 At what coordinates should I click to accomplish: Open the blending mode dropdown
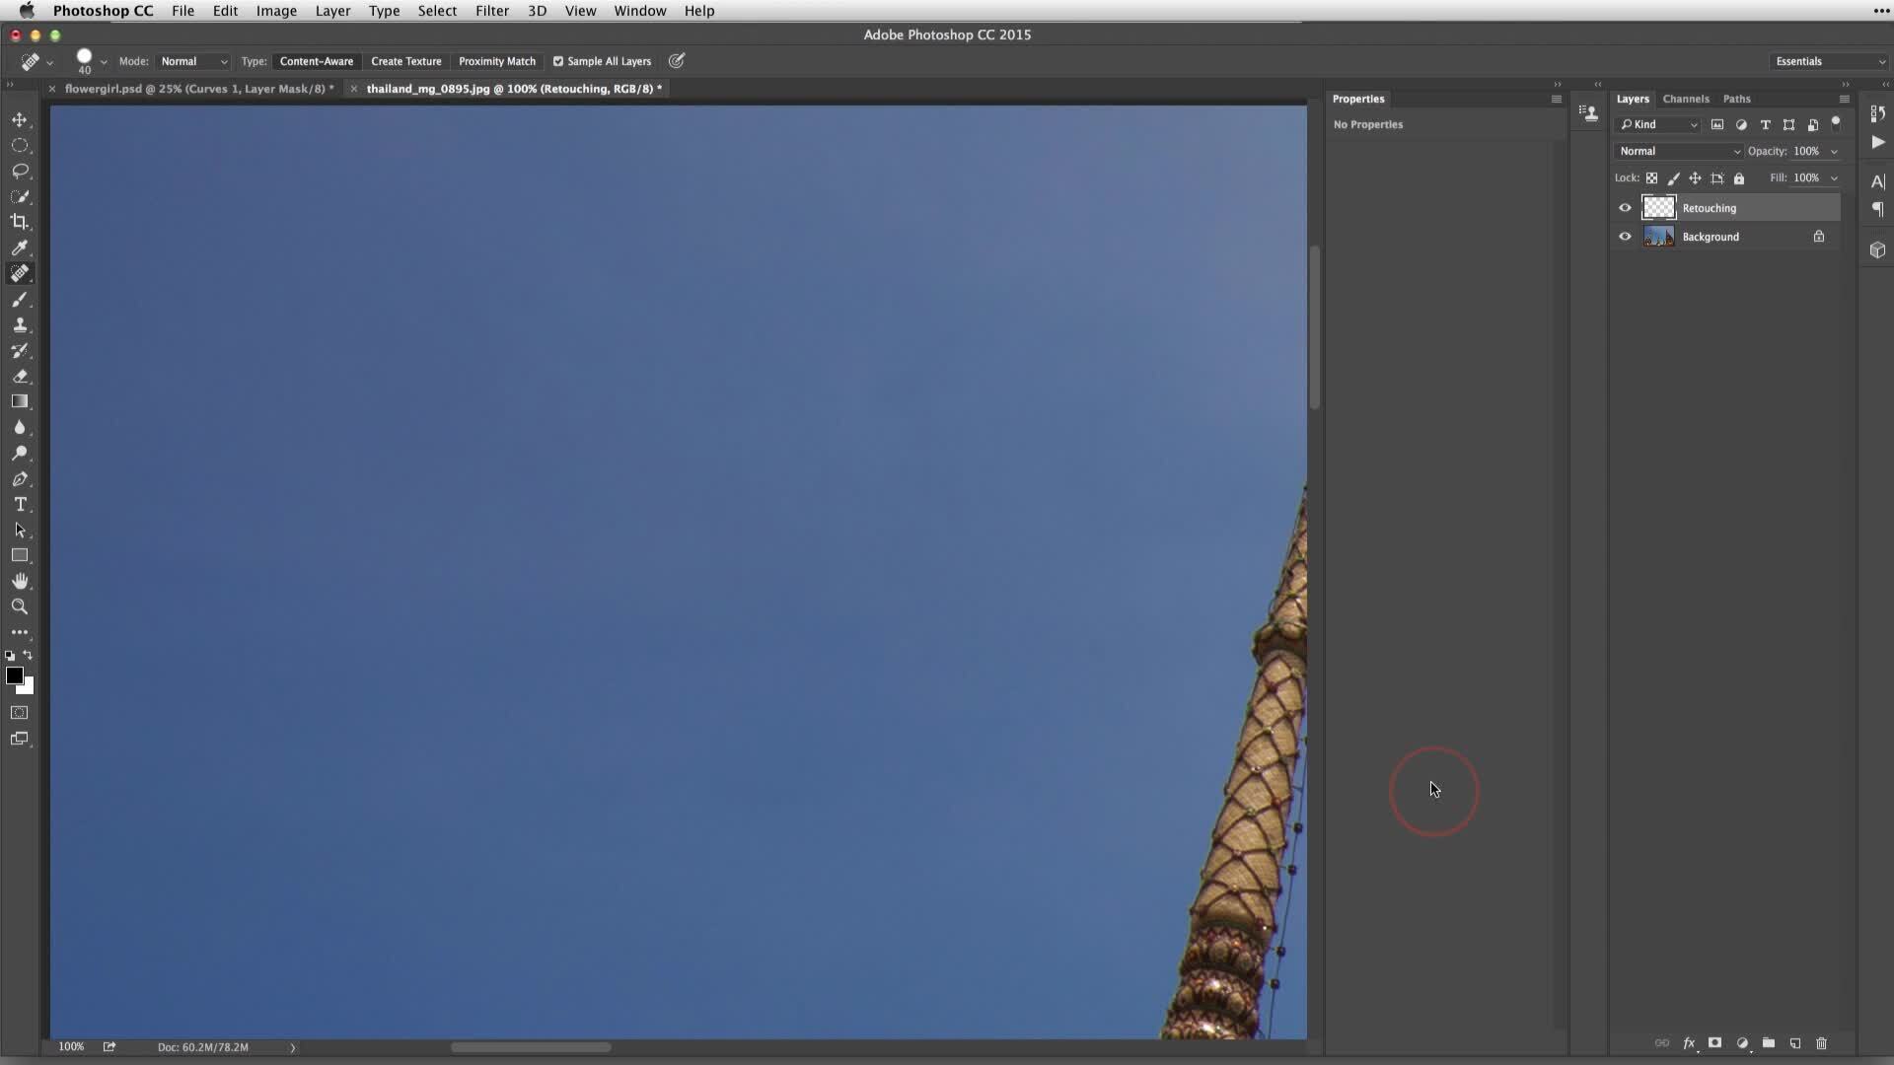pos(1678,151)
